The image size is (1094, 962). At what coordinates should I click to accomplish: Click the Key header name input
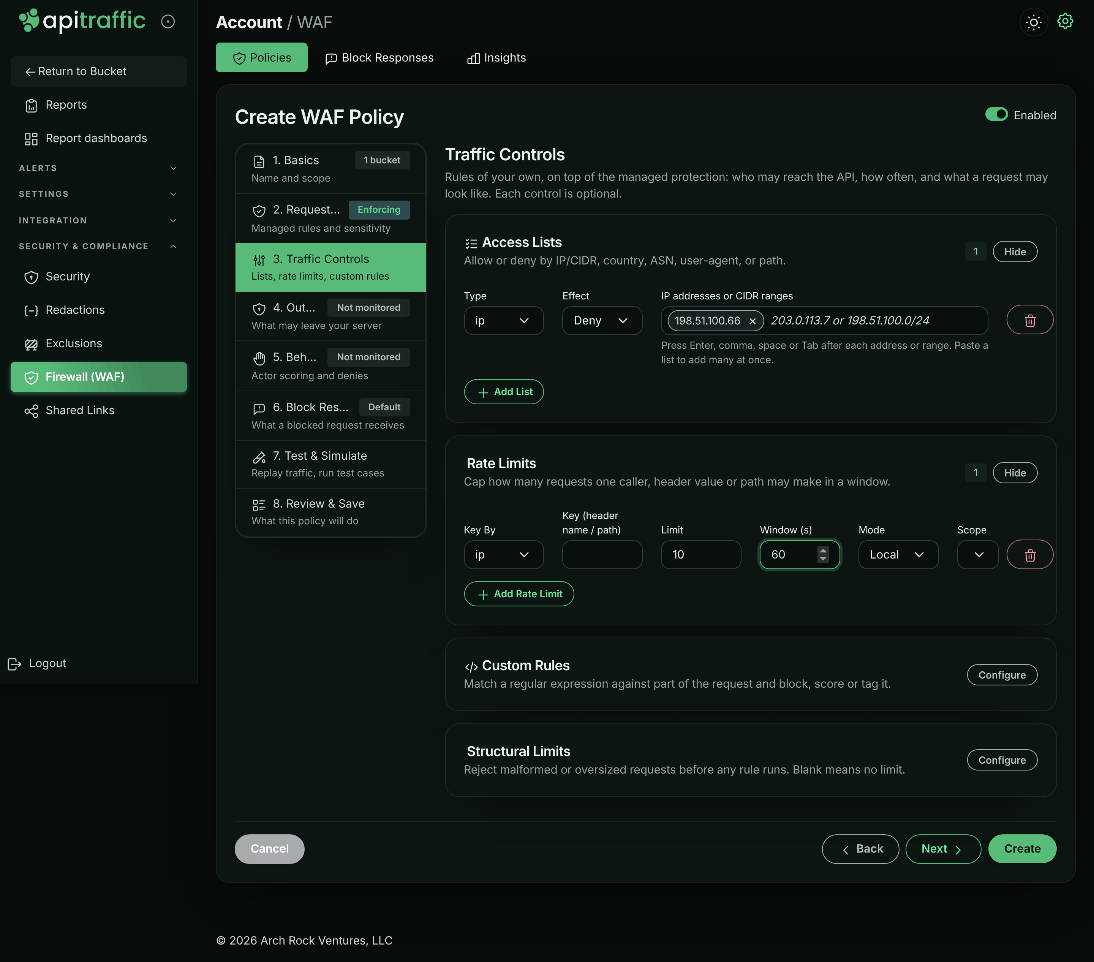(x=602, y=555)
